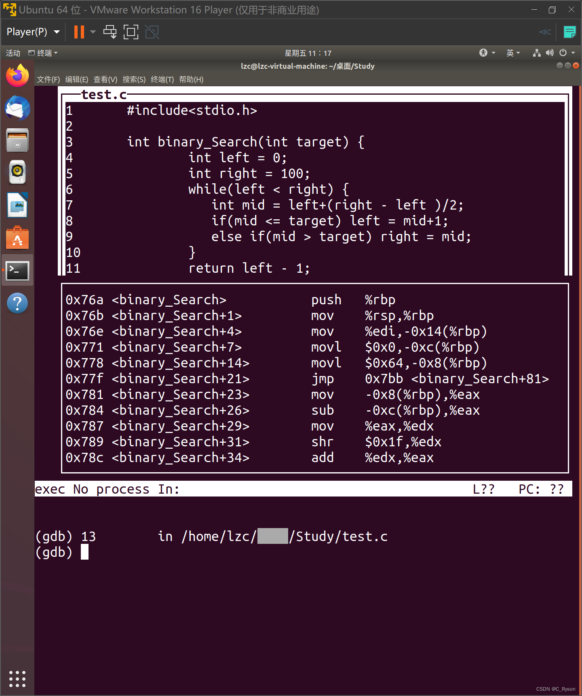Open 查看(V) menu in terminal
The width and height of the screenshot is (582, 696).
click(x=105, y=80)
